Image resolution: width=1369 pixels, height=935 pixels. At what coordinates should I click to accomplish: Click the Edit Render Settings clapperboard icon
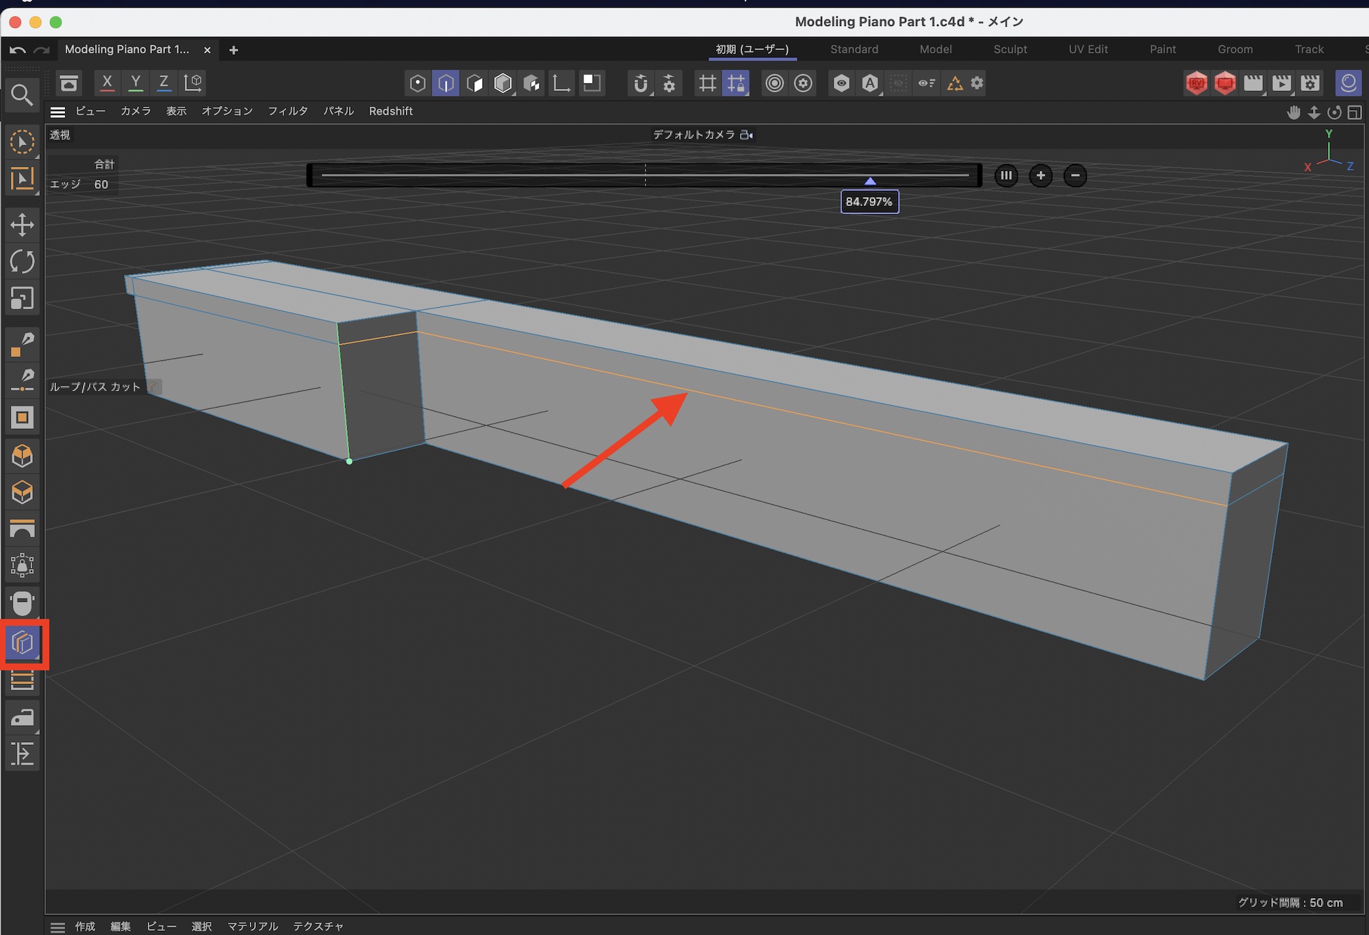tap(1310, 83)
